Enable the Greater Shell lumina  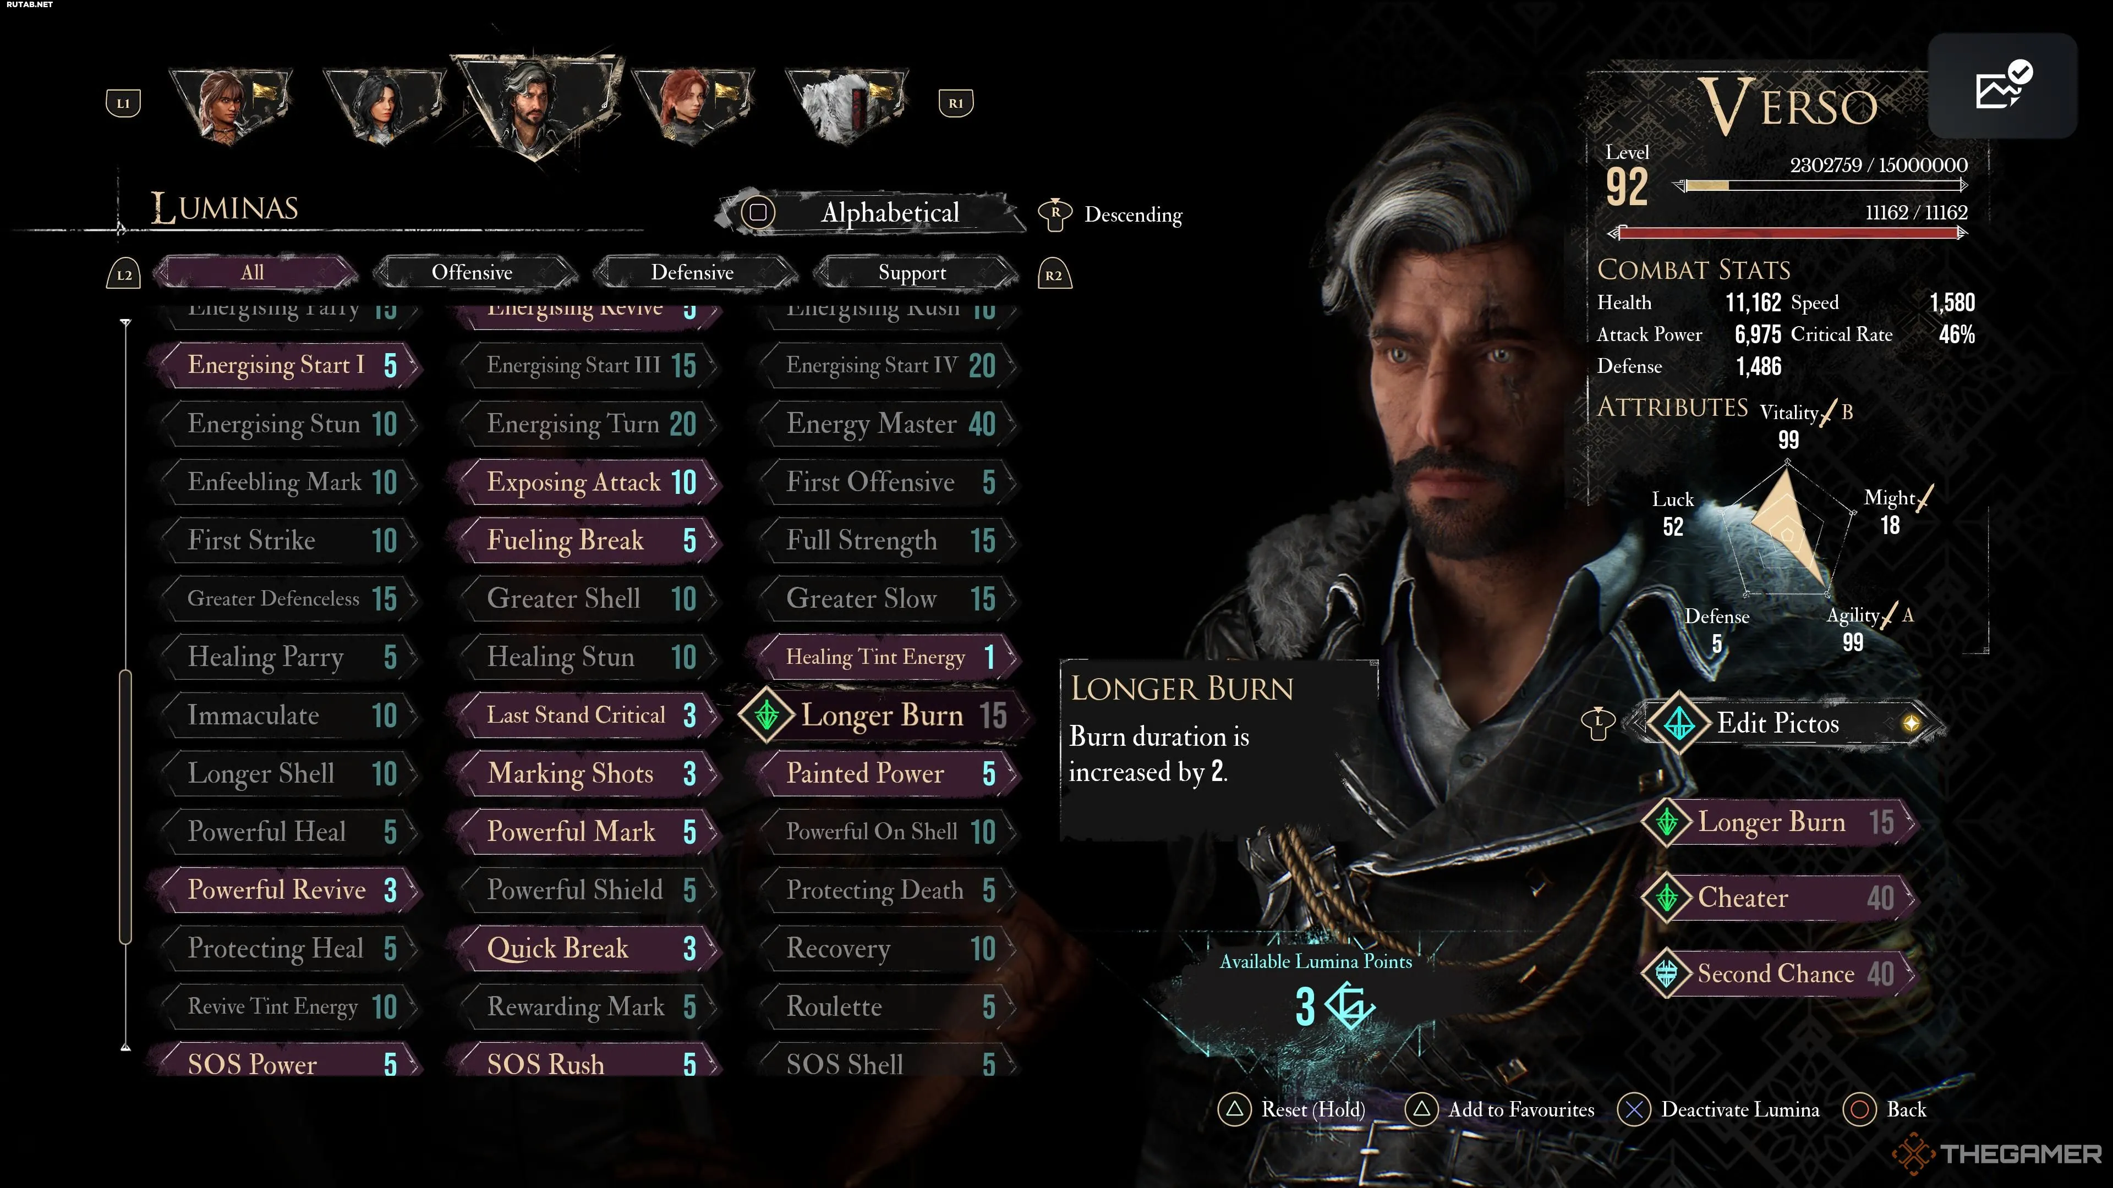tap(588, 598)
